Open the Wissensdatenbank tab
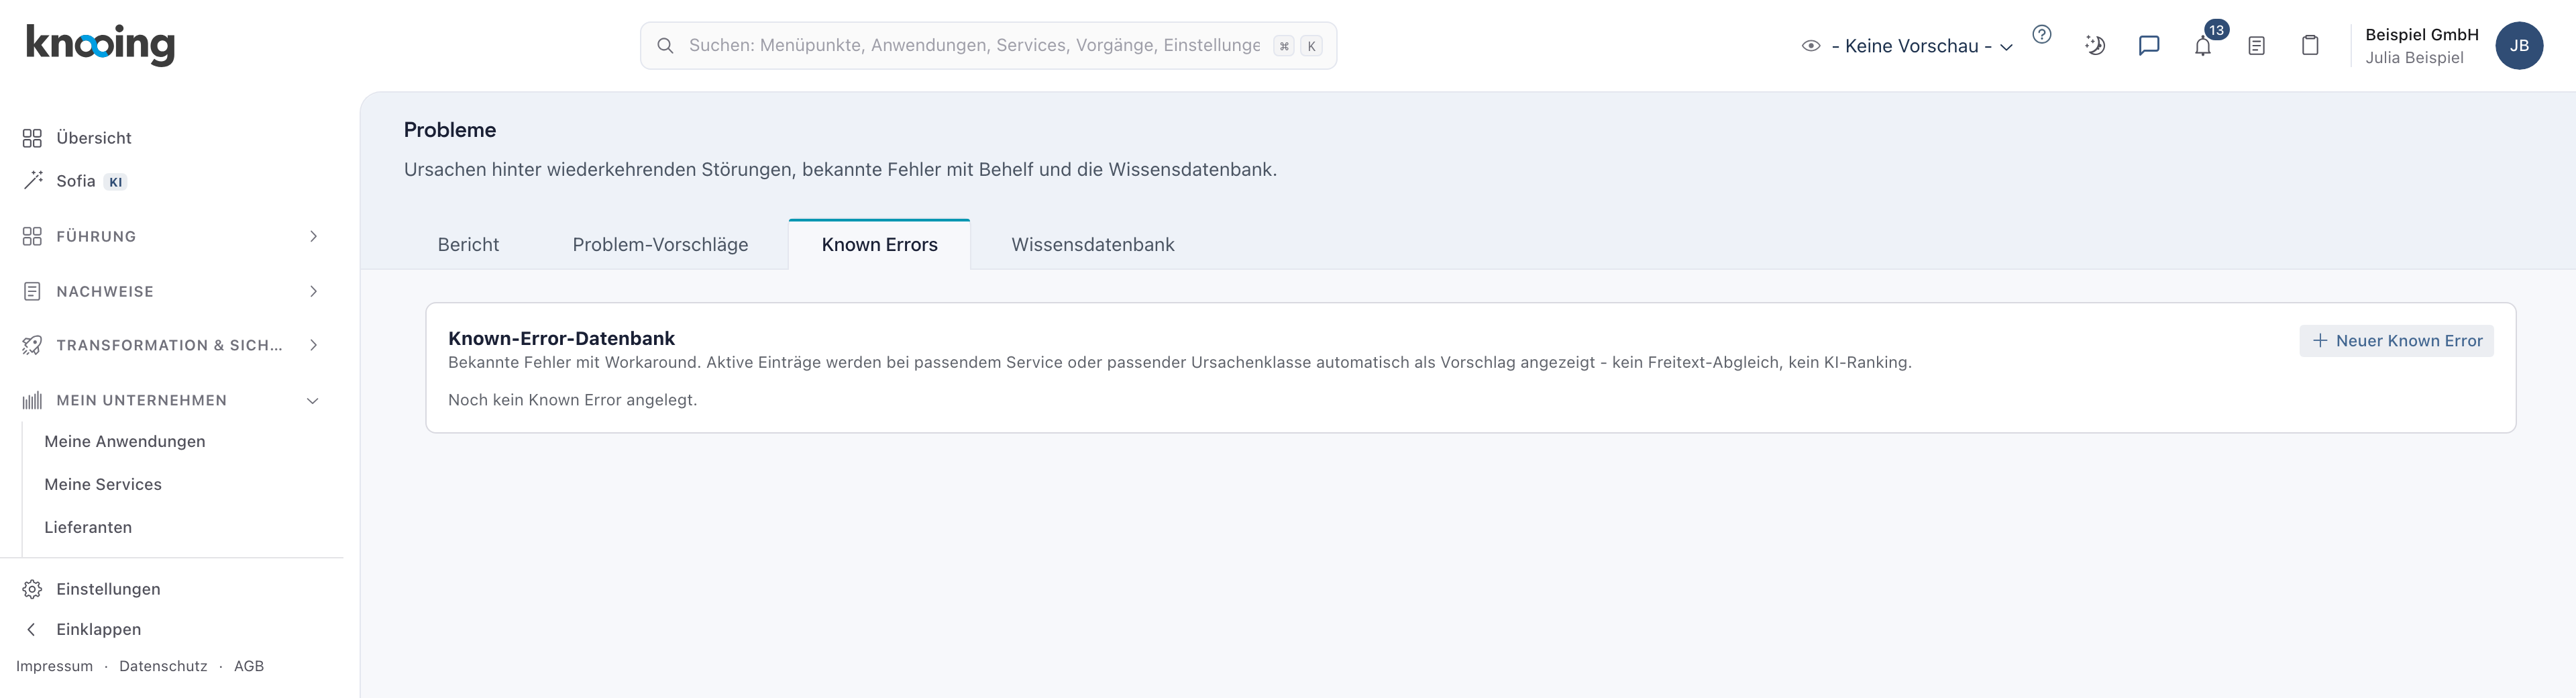Screen dimensions: 2576x698 pyautogui.click(x=1093, y=245)
